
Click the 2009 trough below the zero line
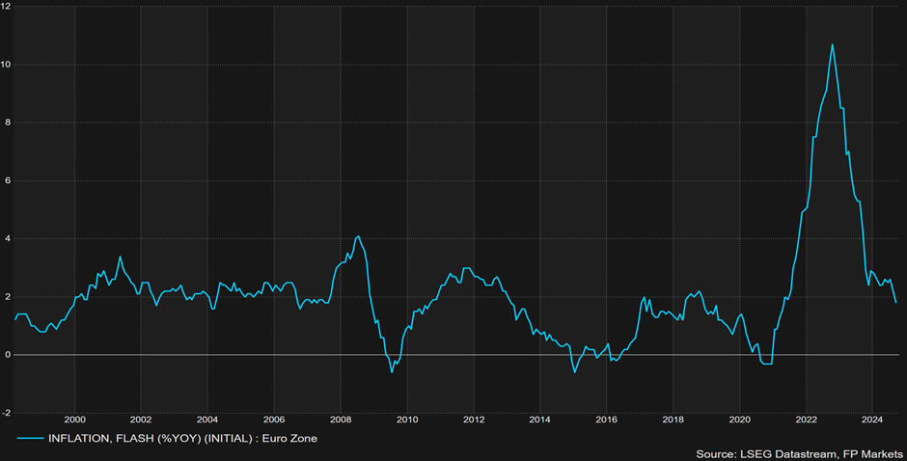pos(392,372)
